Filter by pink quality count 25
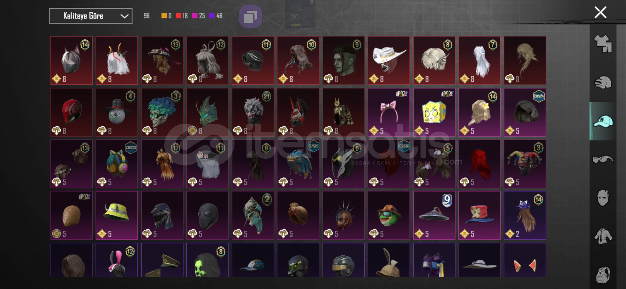 (x=199, y=16)
